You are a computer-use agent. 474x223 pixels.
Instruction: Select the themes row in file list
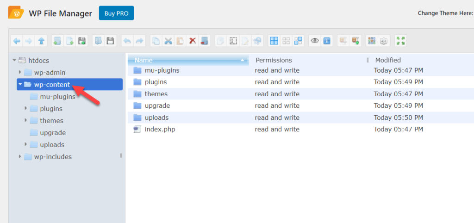301,94
